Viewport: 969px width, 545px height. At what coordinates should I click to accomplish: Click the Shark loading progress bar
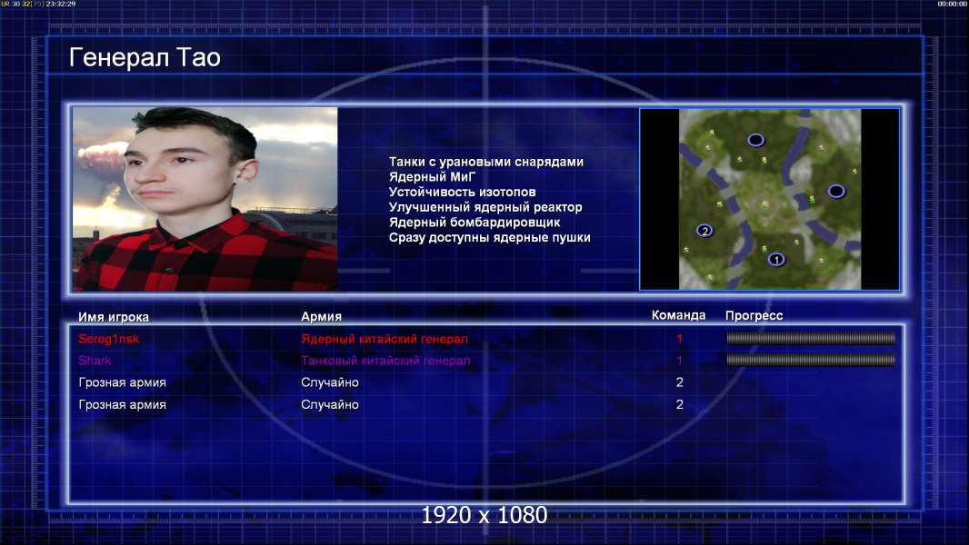pos(811,360)
